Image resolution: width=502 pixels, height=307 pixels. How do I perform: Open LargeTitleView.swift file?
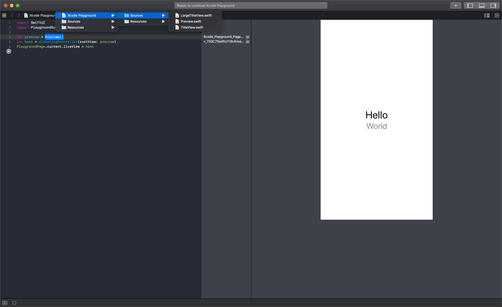point(195,15)
